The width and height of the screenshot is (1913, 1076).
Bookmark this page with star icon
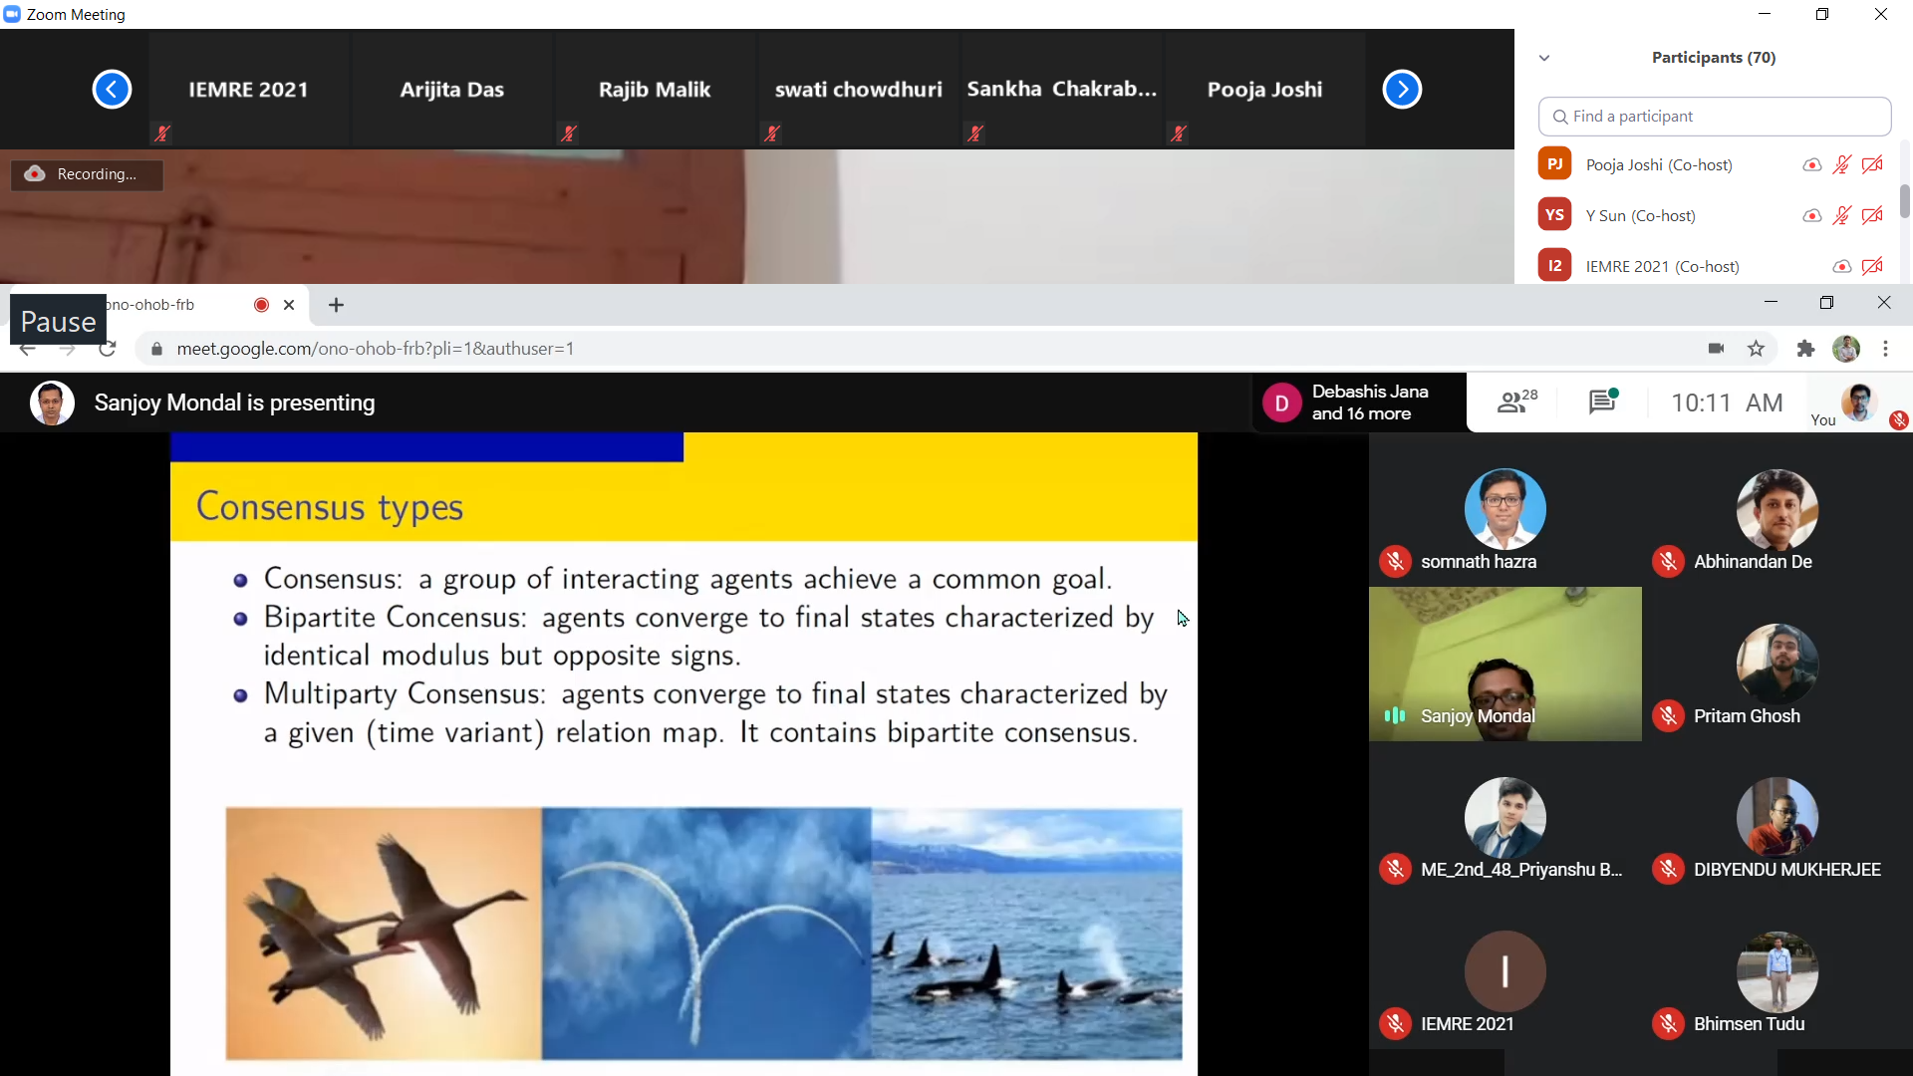[x=1756, y=349]
